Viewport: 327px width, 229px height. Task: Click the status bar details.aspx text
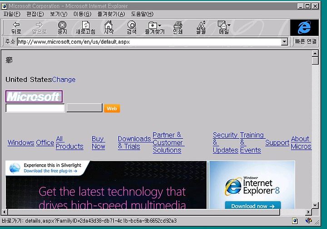tap(89, 221)
